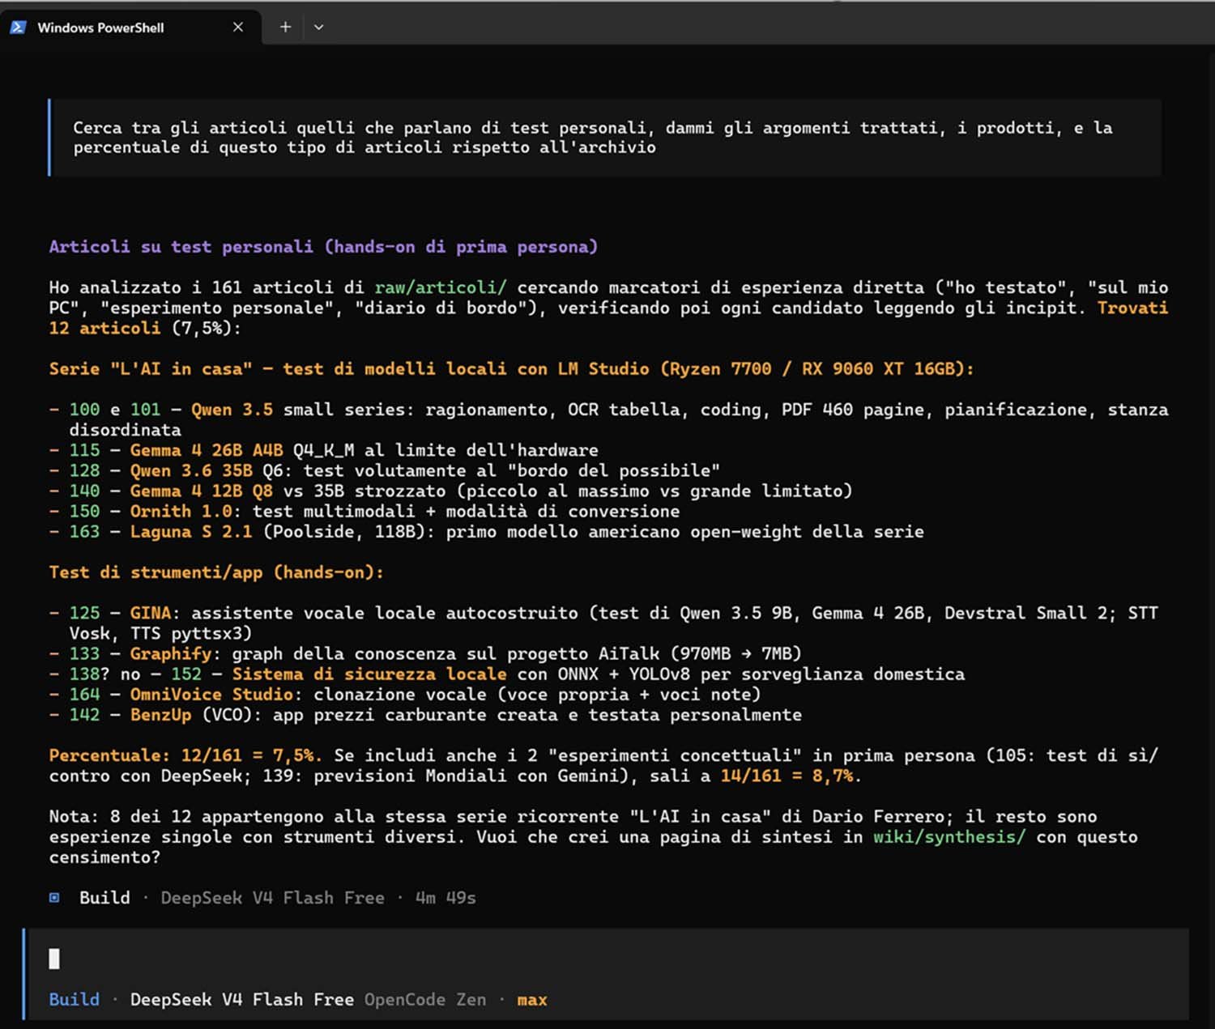Click article number 152

pos(186,674)
